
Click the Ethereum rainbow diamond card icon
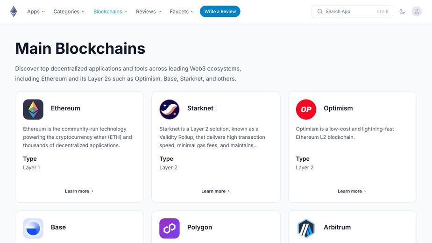pos(33,109)
